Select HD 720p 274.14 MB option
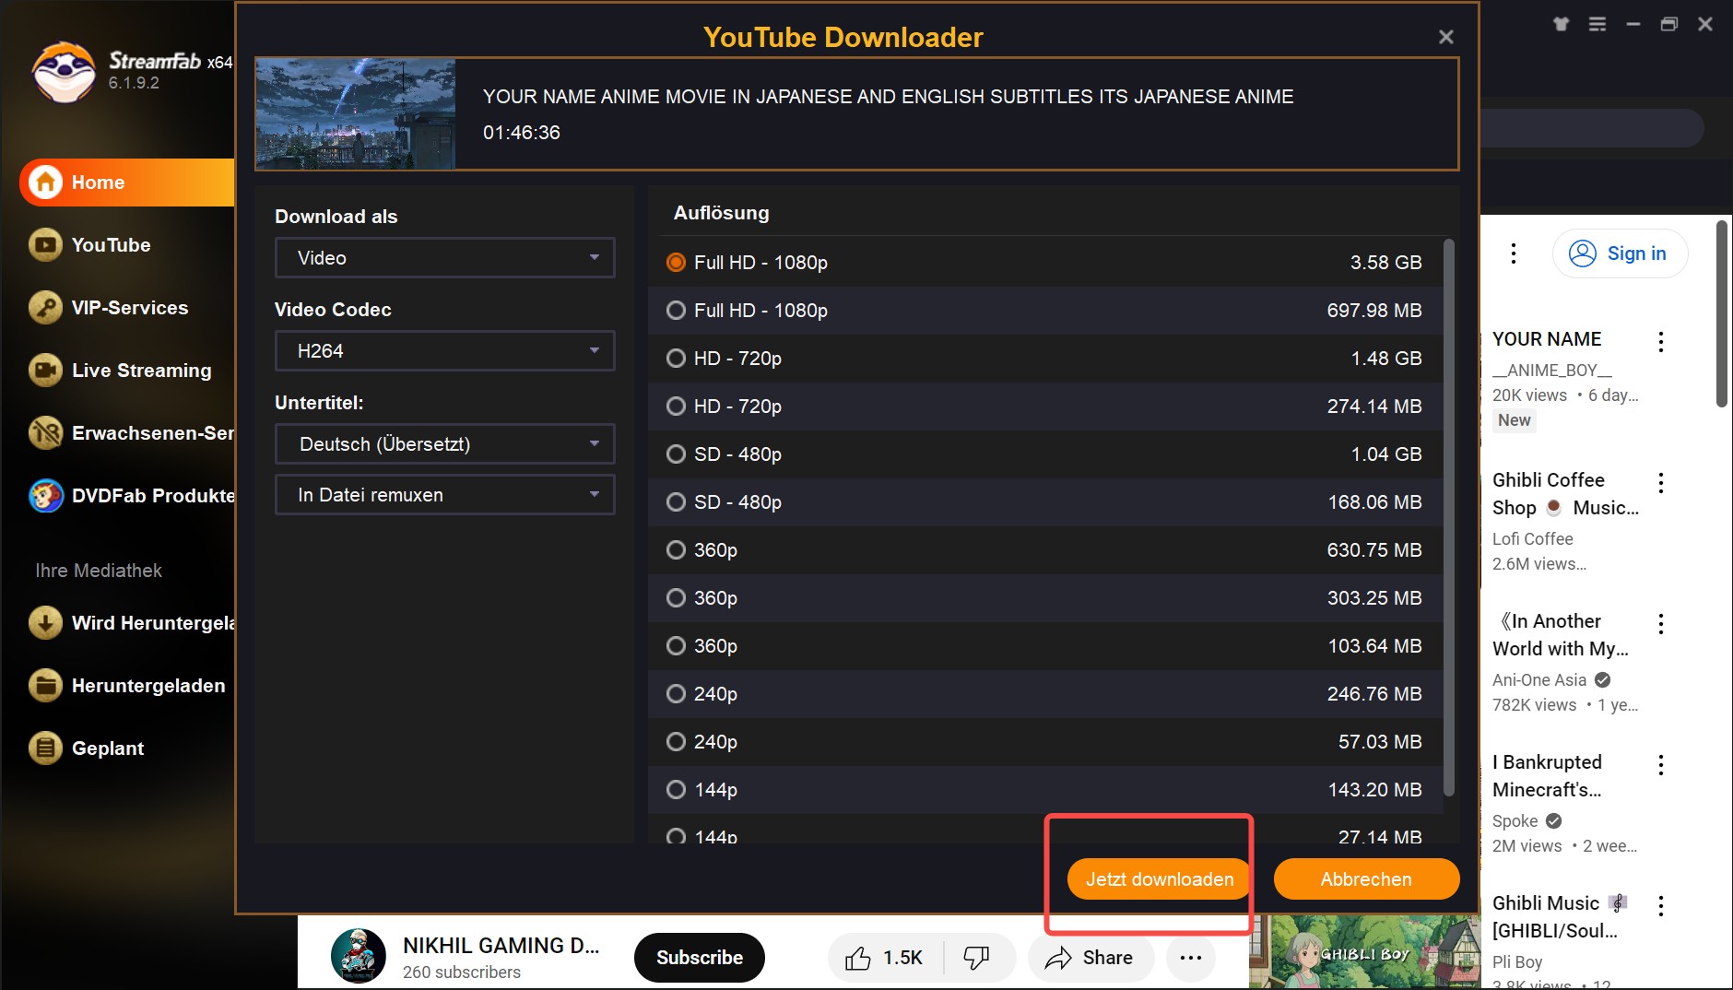 coord(1045,407)
